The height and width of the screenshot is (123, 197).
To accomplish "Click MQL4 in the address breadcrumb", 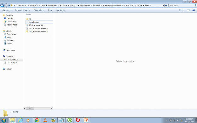I will [x=140, y=5].
